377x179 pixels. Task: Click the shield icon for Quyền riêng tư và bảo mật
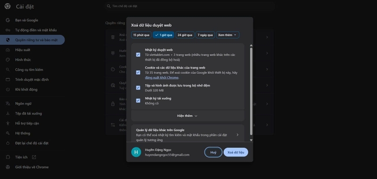tap(8, 40)
